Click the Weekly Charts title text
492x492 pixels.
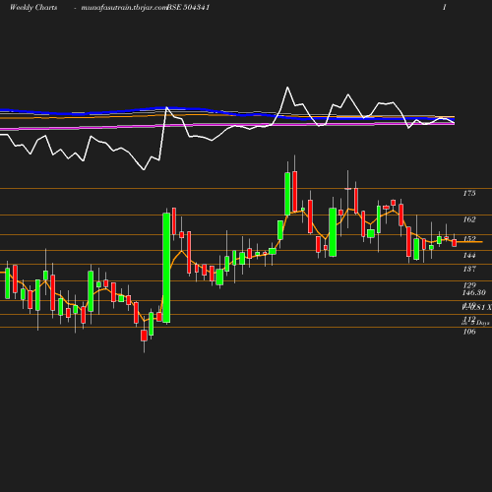(x=33, y=7)
